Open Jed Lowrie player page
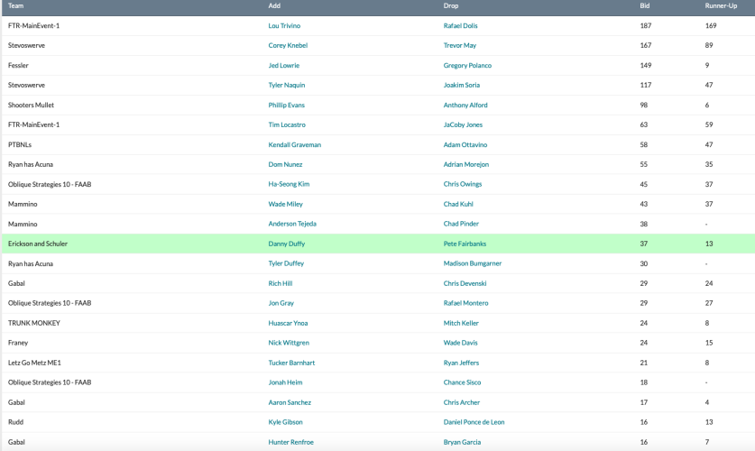 pyautogui.click(x=283, y=65)
